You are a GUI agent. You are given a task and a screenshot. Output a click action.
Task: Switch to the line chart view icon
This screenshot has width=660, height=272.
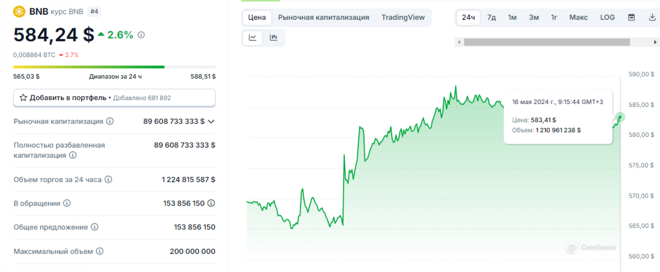pyautogui.click(x=253, y=37)
